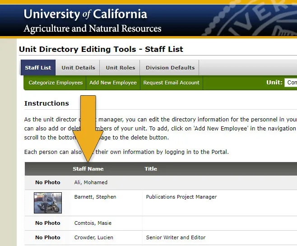The width and height of the screenshot is (297, 246).
Task: Click the University of California logo text
Action: point(85,14)
